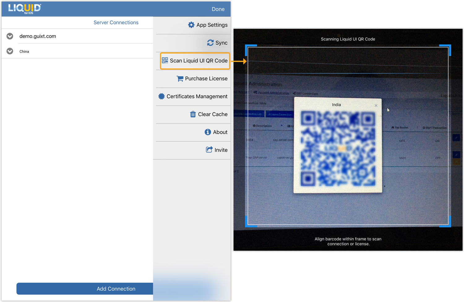Tap the India QR code image
Image resolution: width=464 pixels, height=302 pixels.
338,149
